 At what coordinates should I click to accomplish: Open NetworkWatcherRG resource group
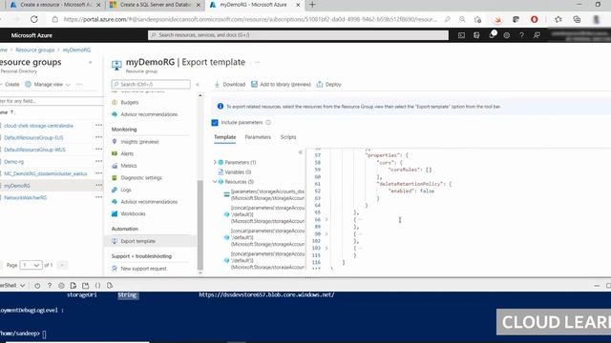pos(26,197)
